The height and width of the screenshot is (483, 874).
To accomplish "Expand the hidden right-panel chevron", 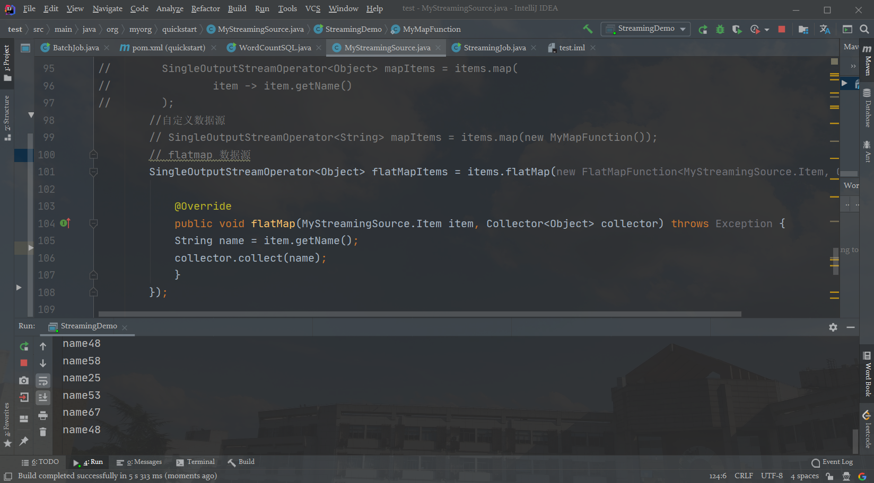I will pyautogui.click(x=853, y=66).
